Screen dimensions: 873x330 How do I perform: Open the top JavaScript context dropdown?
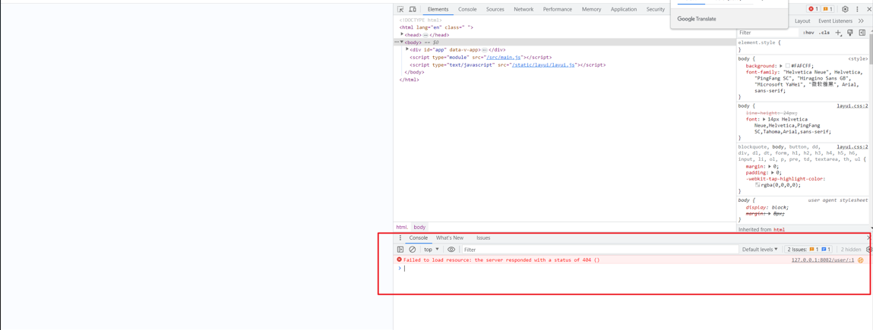coord(432,250)
